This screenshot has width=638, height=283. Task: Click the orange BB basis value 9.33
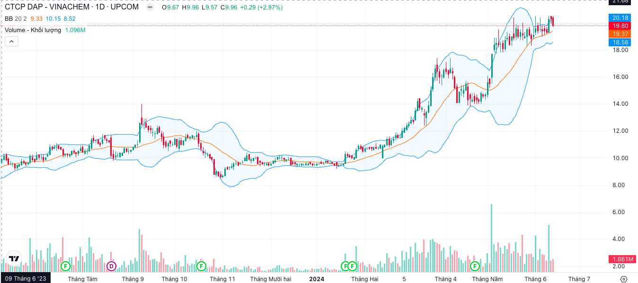click(36, 18)
